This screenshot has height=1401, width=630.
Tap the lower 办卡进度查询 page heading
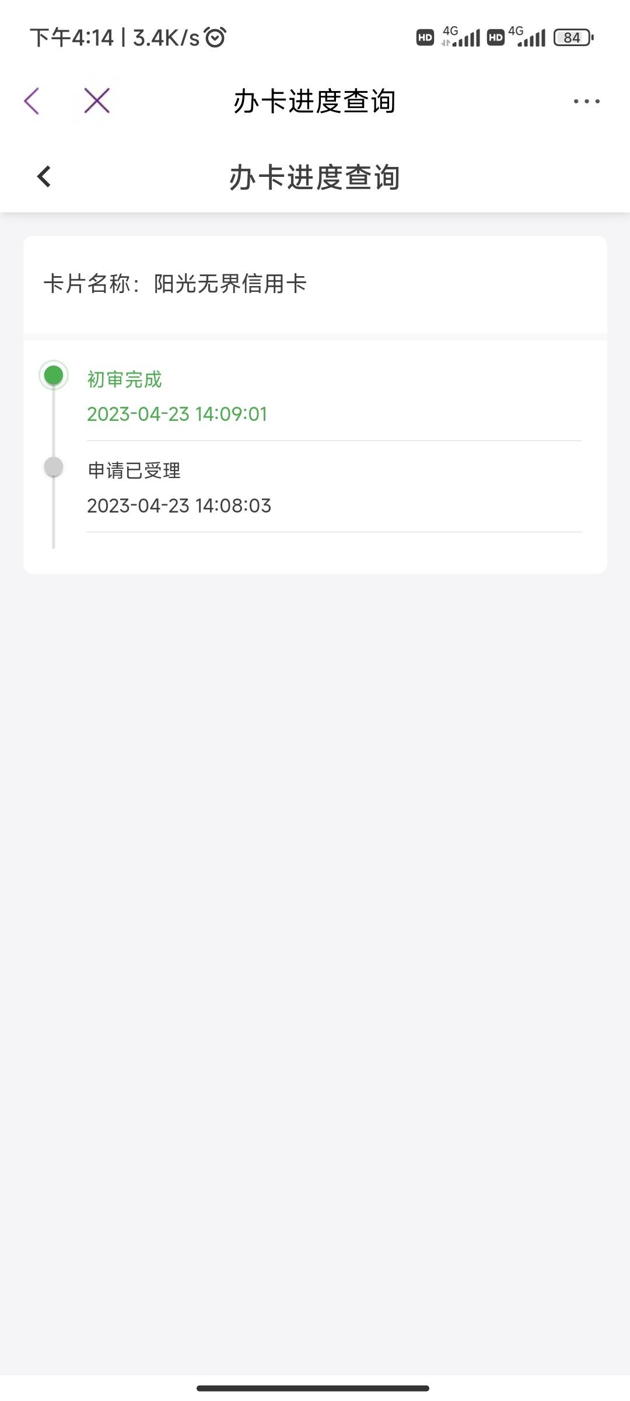click(314, 177)
